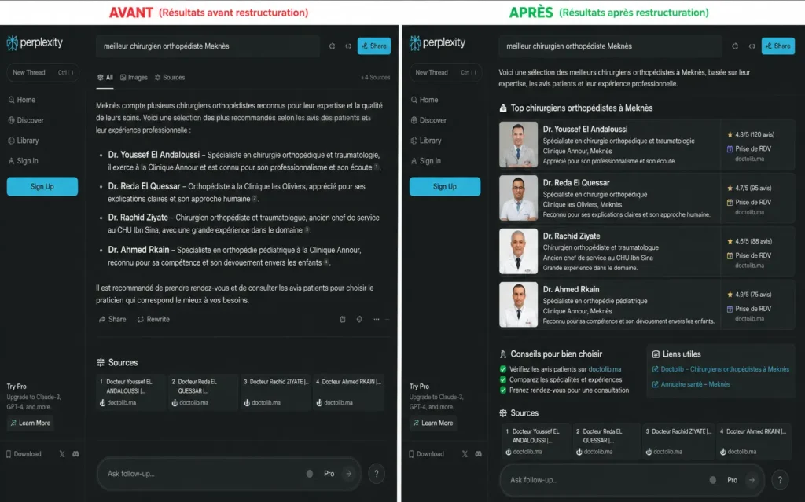Click the Perplexity logo in the APRÈS panel
Screen dimensions: 805x502
point(437,42)
